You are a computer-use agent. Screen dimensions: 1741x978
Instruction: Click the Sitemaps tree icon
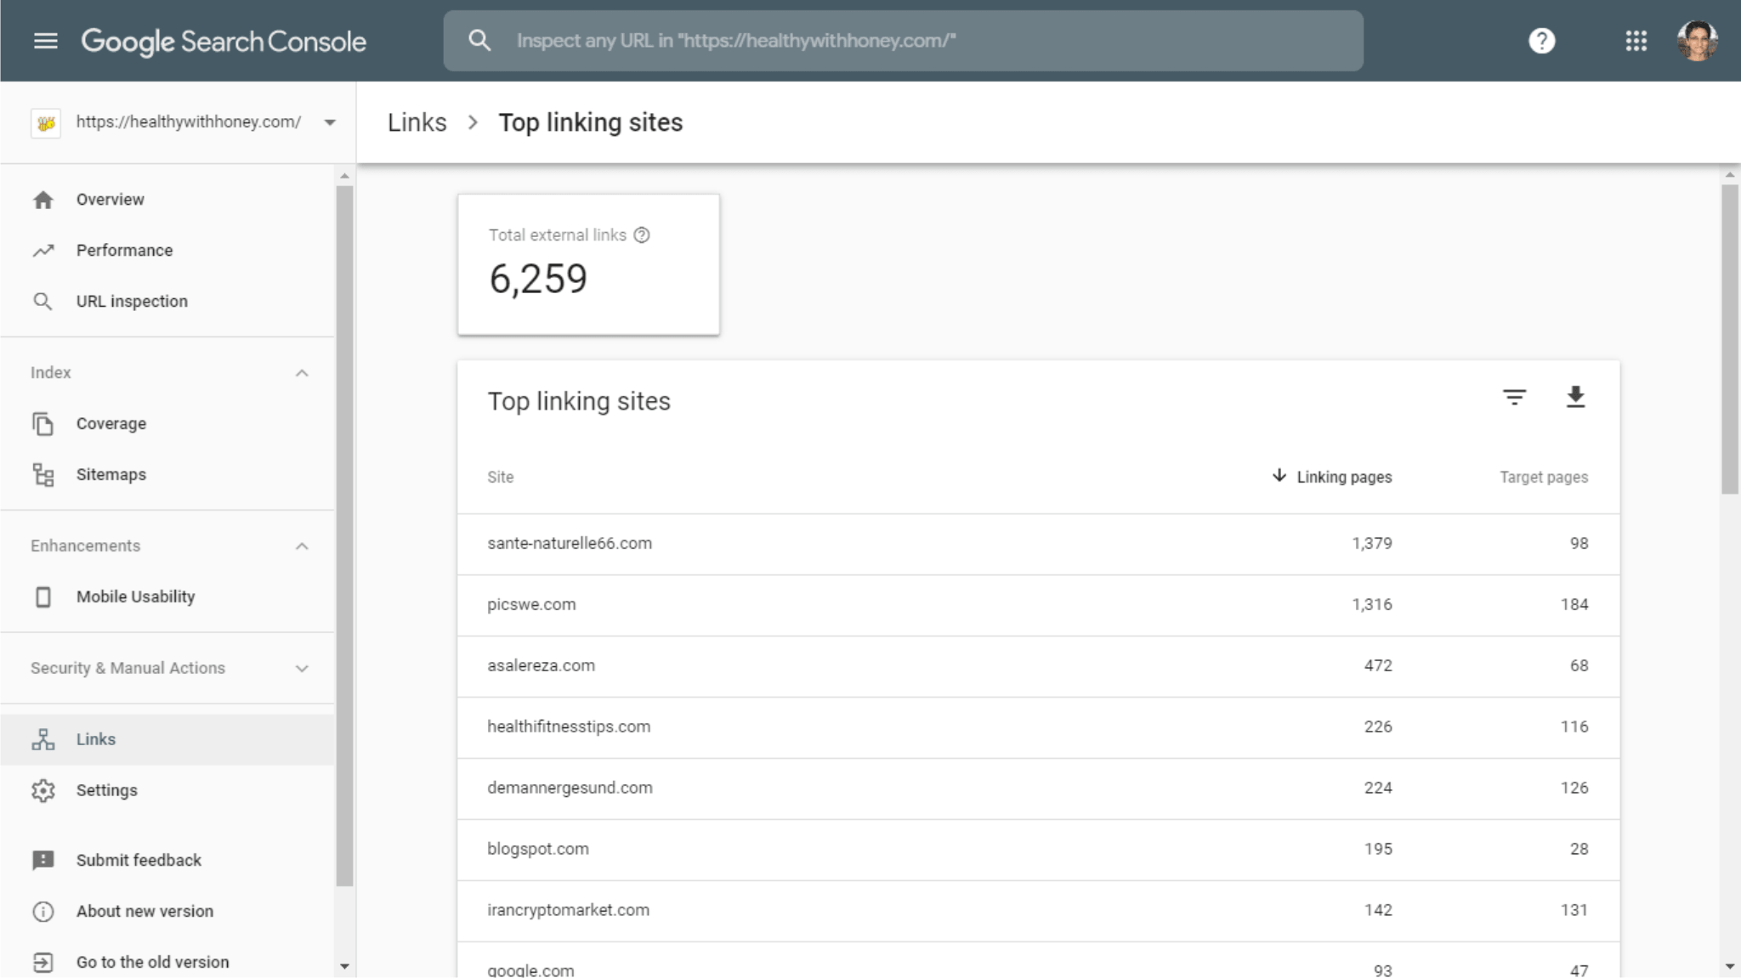tap(43, 474)
